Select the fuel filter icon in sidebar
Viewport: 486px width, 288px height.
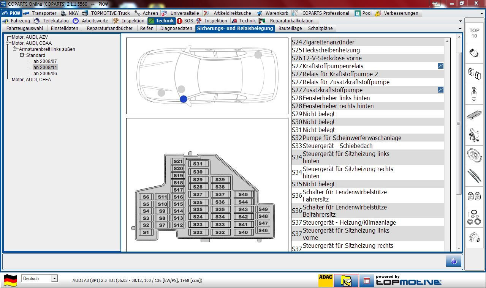point(474,93)
